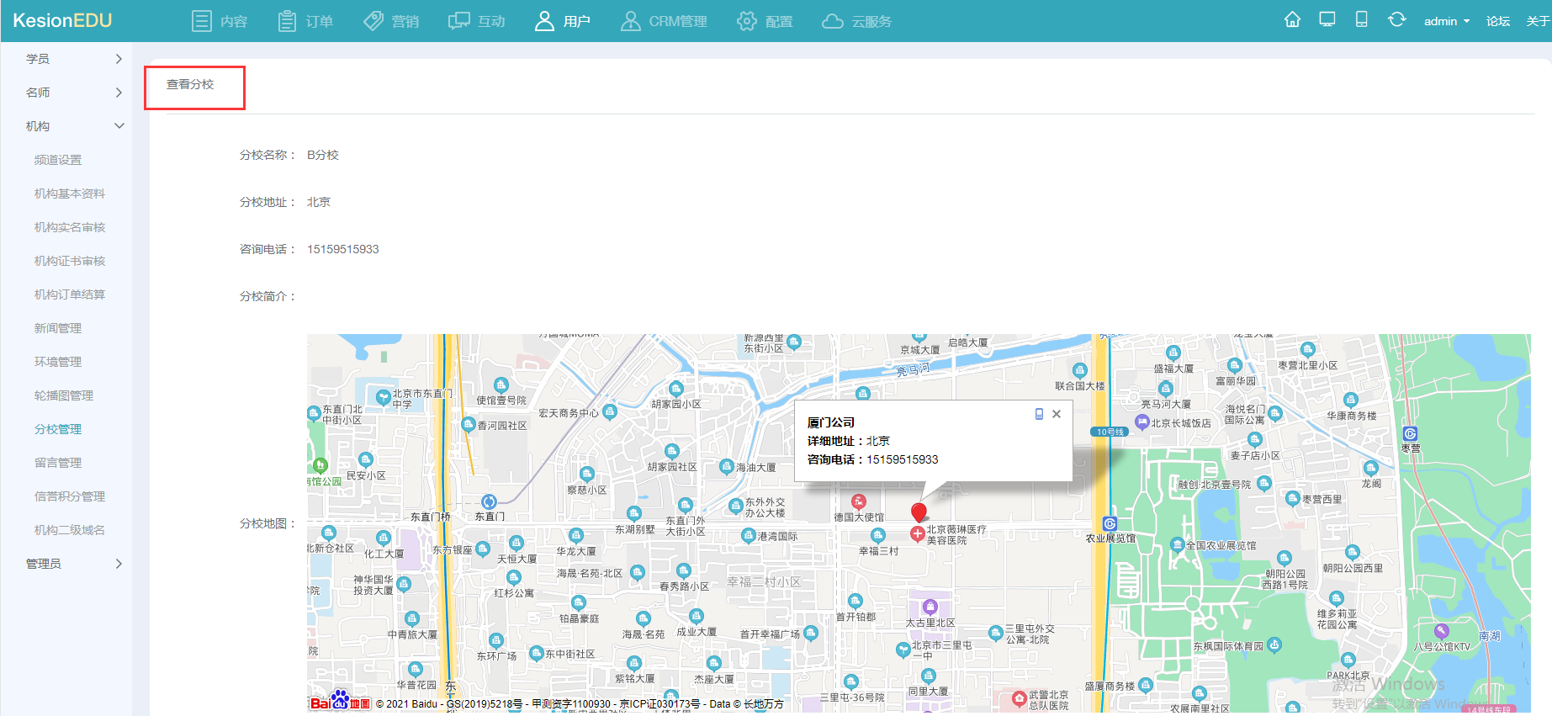Click the 太古里北区 shopping marker

[x=930, y=607]
